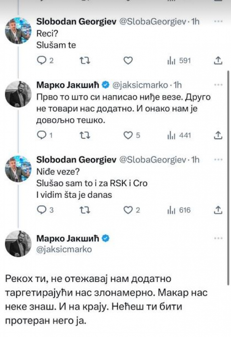Reply to Slobodan Georgiev's "Reci? Slušam te" tweet
Image resolution: width=231 pixels, height=337 pixels.
click(42, 59)
